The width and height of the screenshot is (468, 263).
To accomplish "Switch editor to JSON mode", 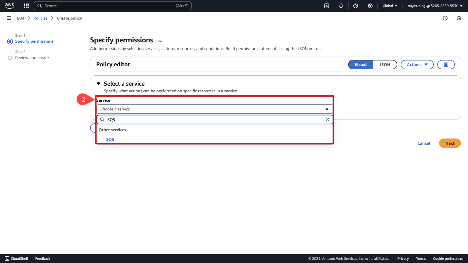I will click(385, 65).
